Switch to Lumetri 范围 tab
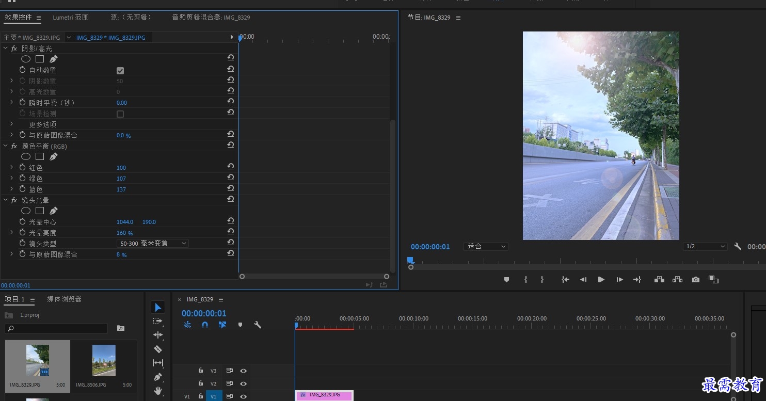Image resolution: width=766 pixels, height=401 pixels. (71, 18)
